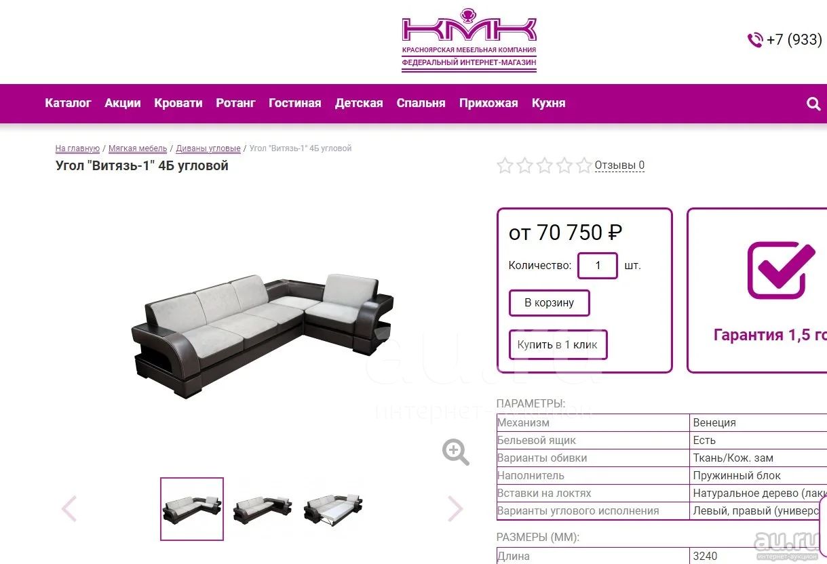Select the unfolded sofa thumbnail

click(333, 510)
